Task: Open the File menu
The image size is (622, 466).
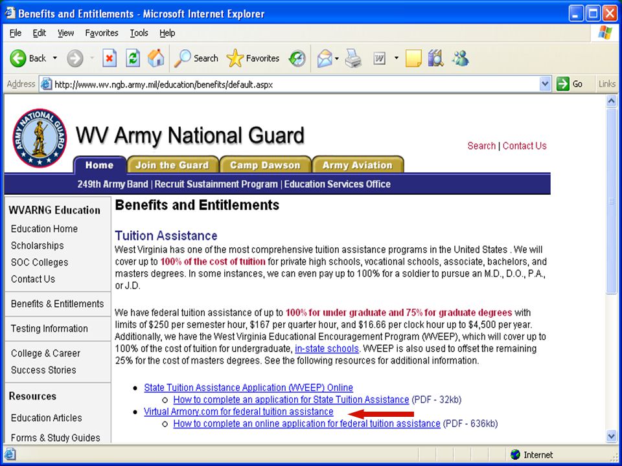Action: (16, 33)
